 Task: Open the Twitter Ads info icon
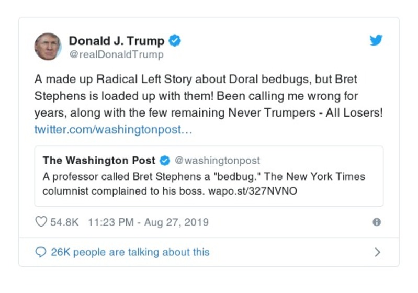[x=376, y=222]
